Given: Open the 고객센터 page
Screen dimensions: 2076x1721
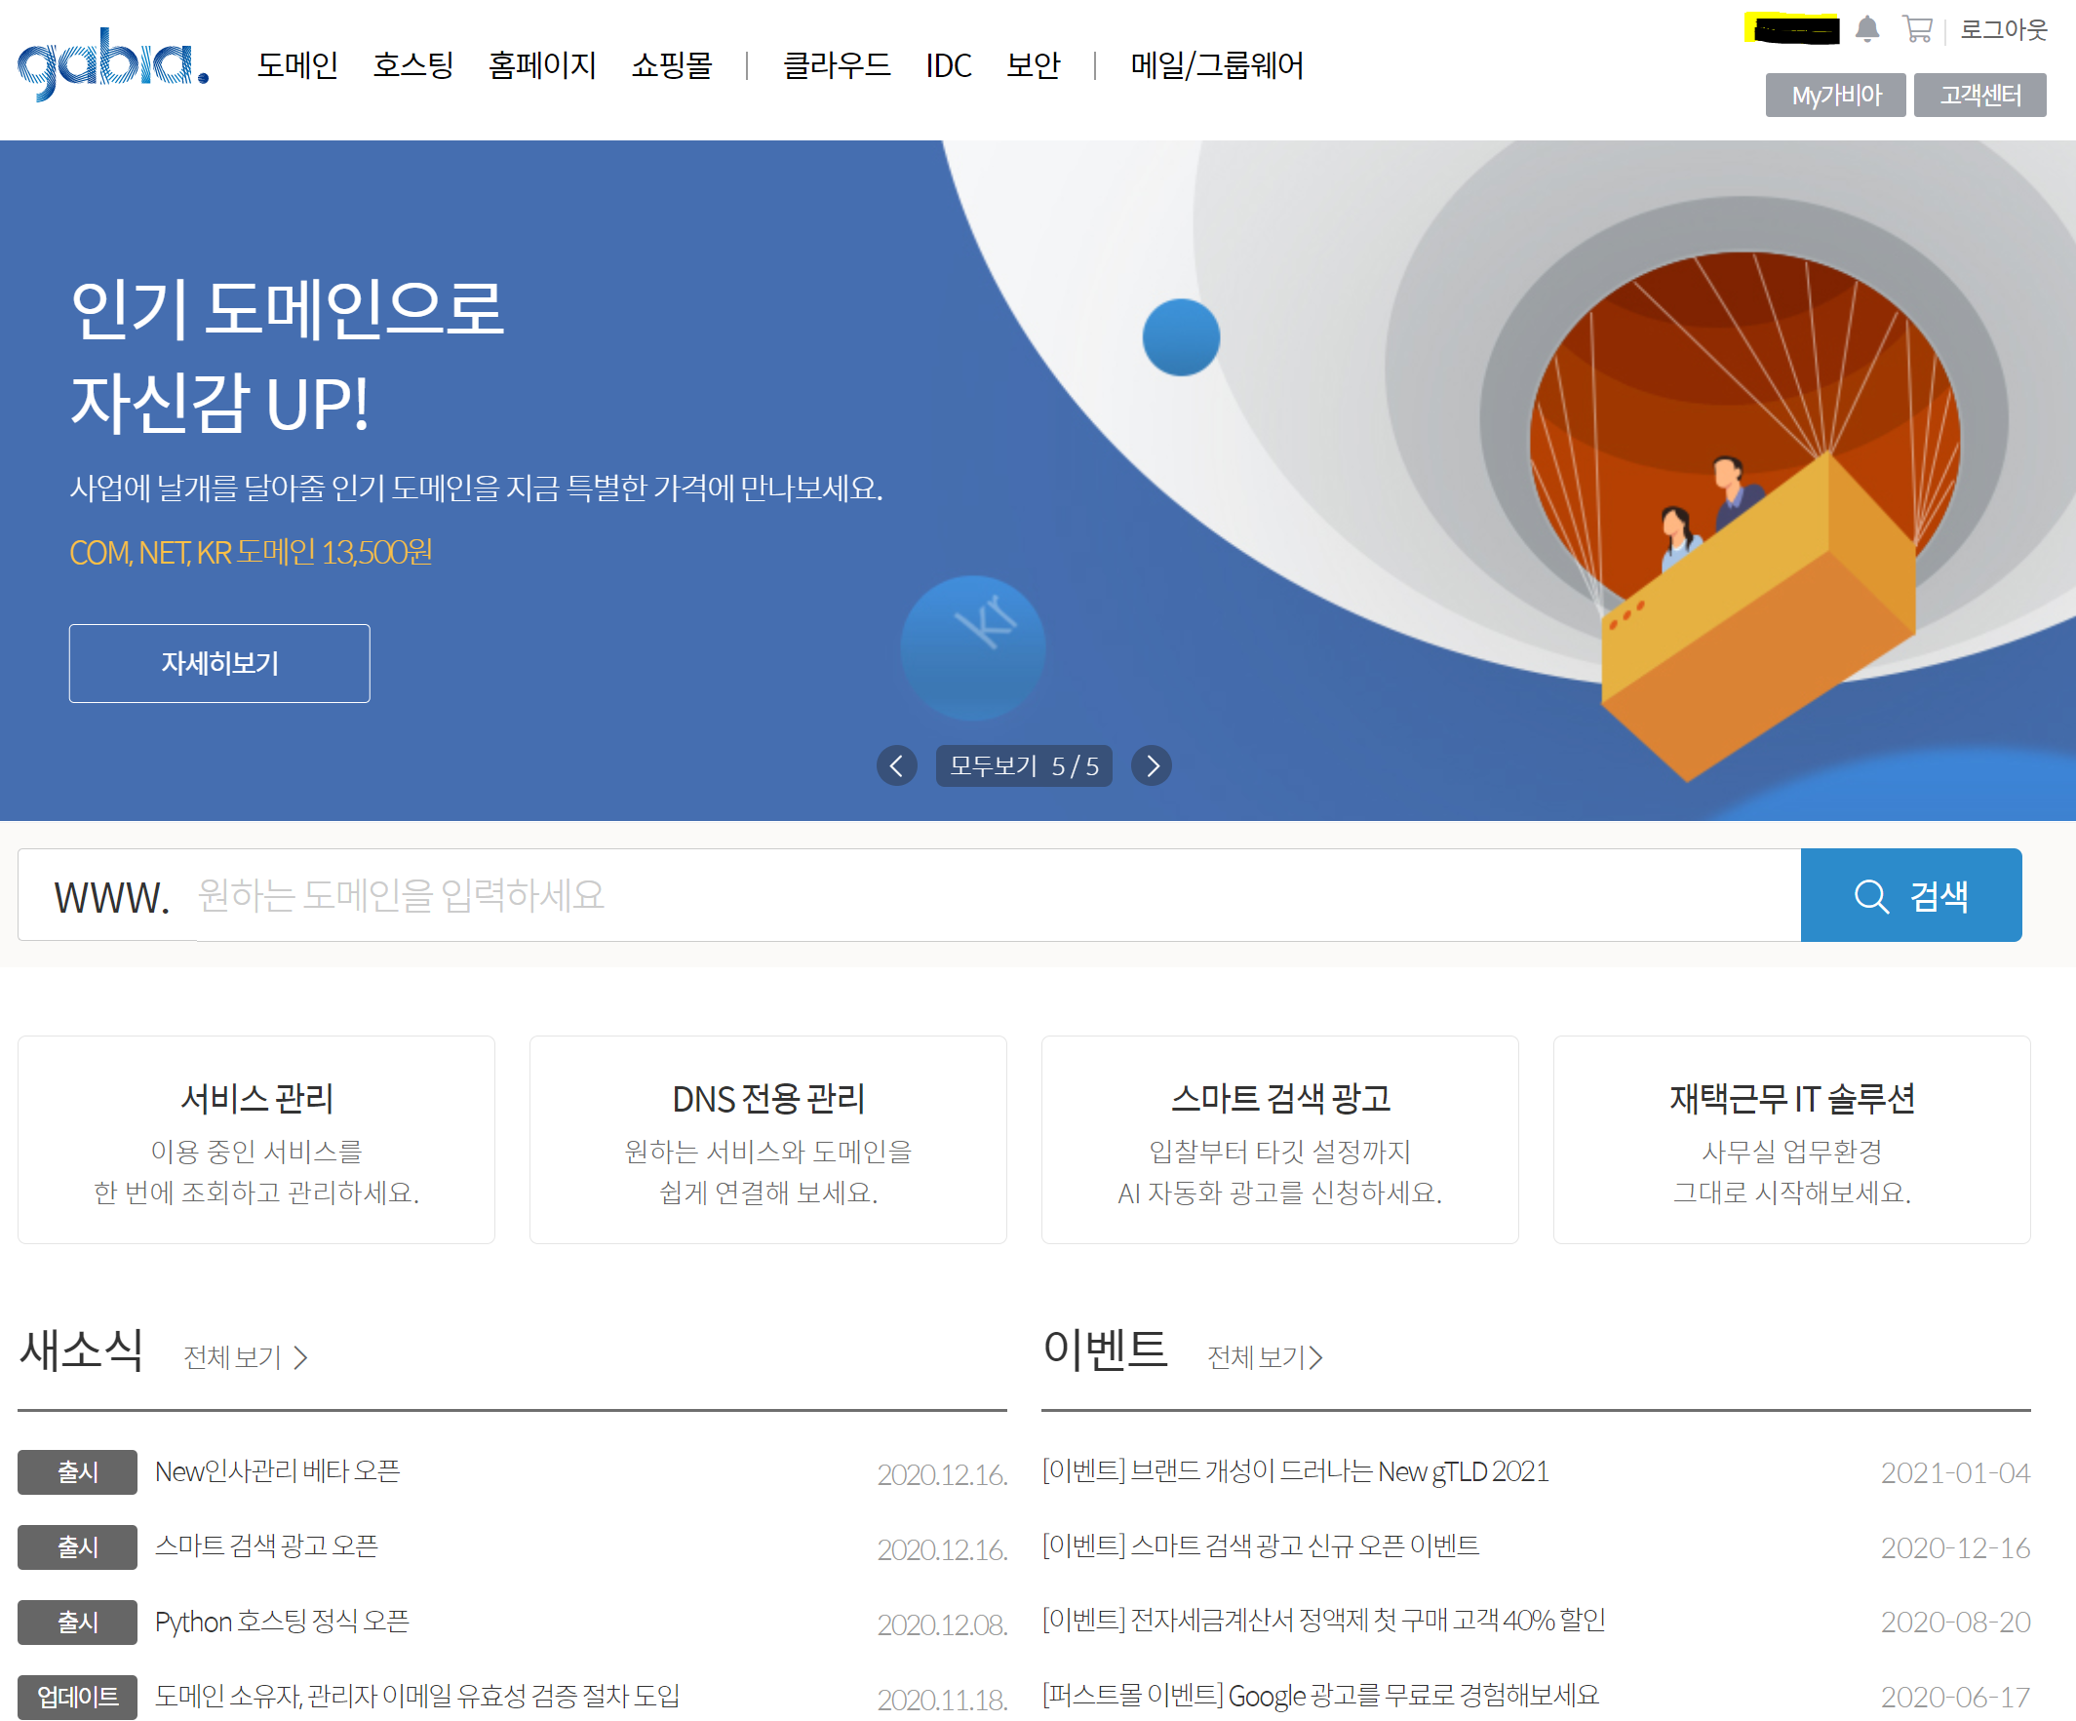Looking at the screenshot, I should click(x=1981, y=95).
